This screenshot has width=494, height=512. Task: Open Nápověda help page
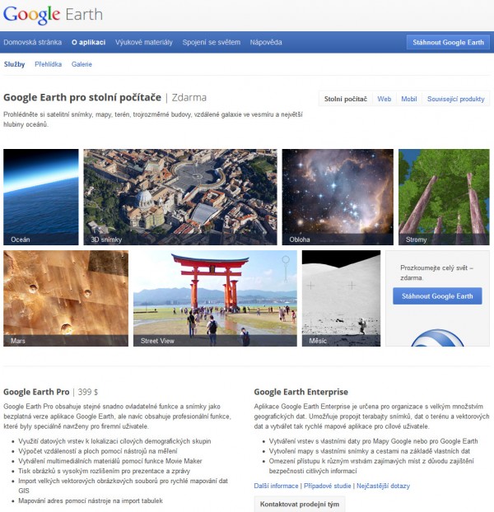(x=266, y=42)
